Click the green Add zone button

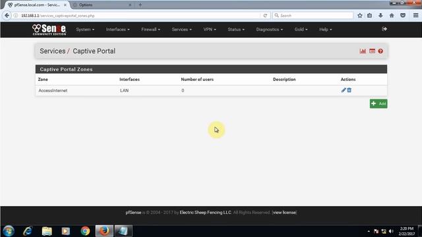point(378,104)
